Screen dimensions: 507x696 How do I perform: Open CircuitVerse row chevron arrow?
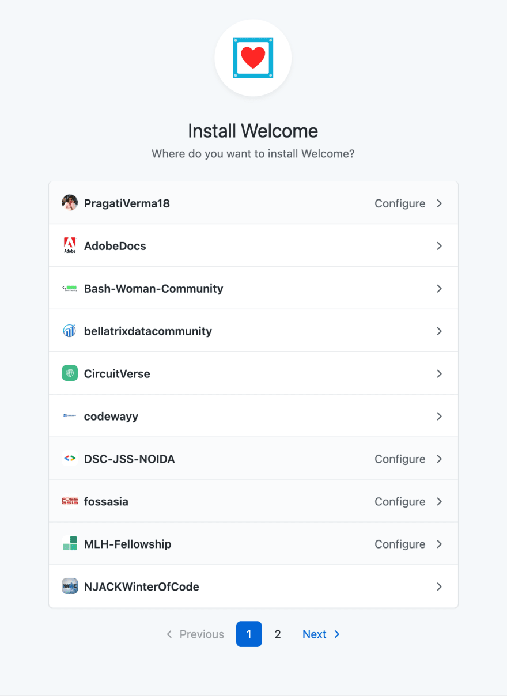click(x=440, y=374)
